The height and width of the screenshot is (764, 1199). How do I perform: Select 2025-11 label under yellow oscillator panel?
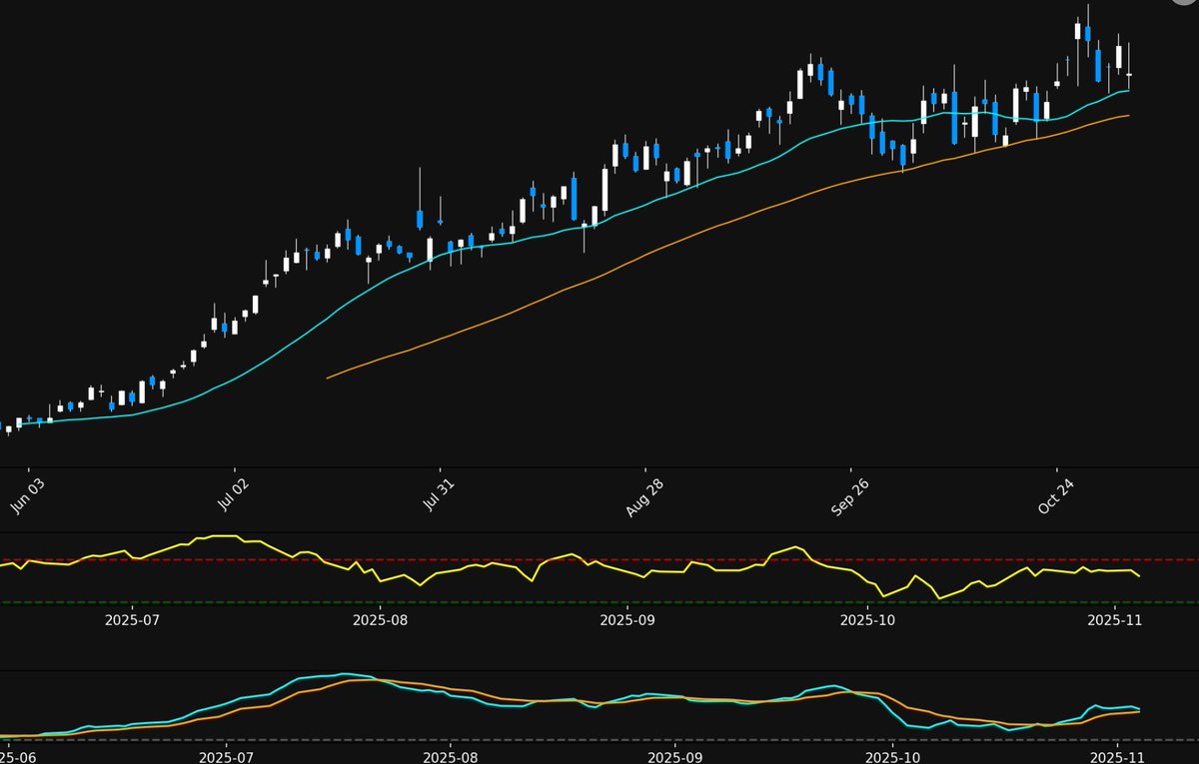tap(1114, 620)
